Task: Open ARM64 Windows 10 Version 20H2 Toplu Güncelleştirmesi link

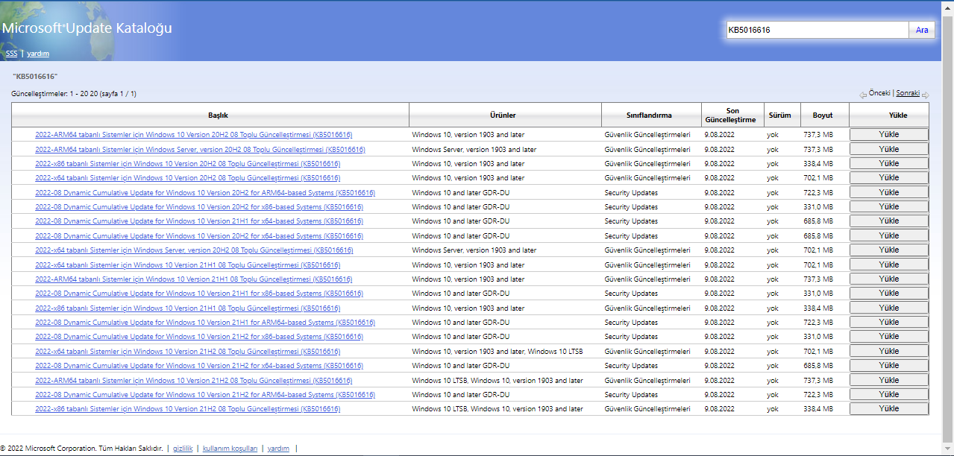Action: [x=193, y=135]
